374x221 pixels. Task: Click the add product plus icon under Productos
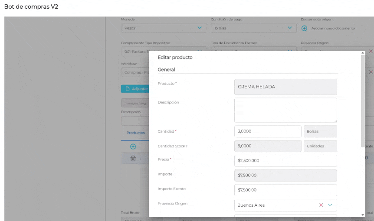pyautogui.click(x=133, y=147)
